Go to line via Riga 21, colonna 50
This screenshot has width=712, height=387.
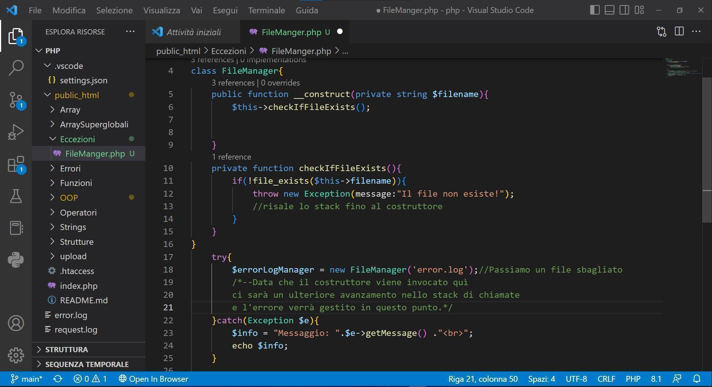click(x=483, y=379)
